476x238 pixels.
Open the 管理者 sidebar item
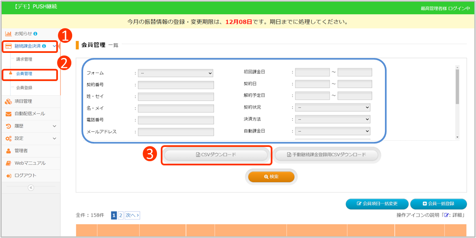(21, 151)
